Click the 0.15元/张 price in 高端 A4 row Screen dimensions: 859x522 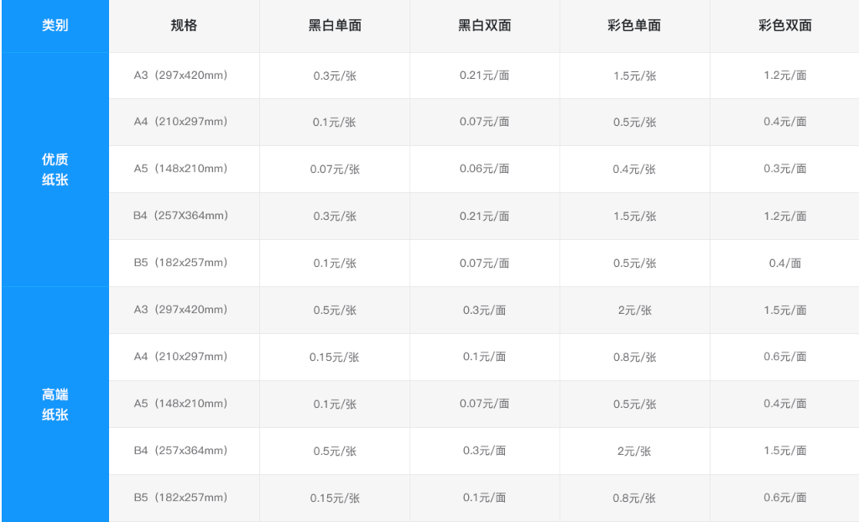coord(335,357)
